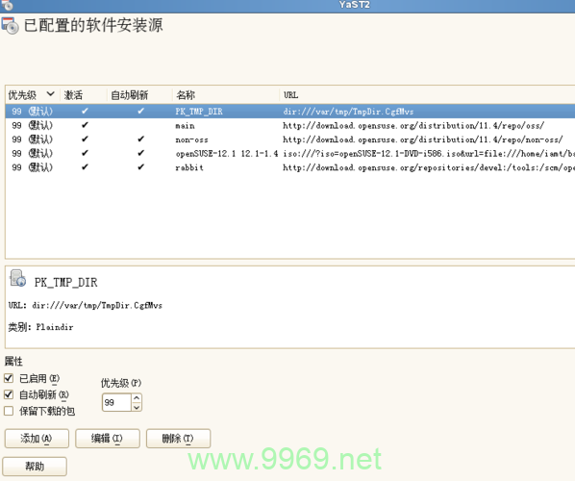Viewport: 575px width, 481px height.
Task: Sort repositories by the 自动刷新 column header
Action: (x=129, y=95)
